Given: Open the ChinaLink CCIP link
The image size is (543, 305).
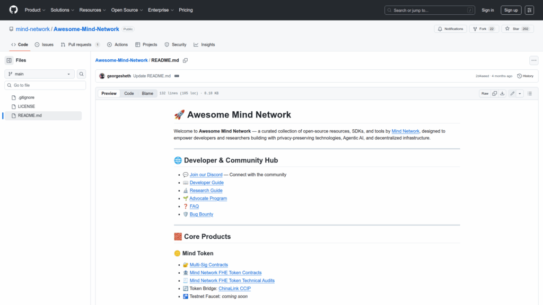Looking at the screenshot, I should click(234, 289).
